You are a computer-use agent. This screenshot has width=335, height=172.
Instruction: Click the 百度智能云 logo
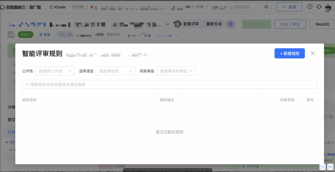(x=21, y=7)
